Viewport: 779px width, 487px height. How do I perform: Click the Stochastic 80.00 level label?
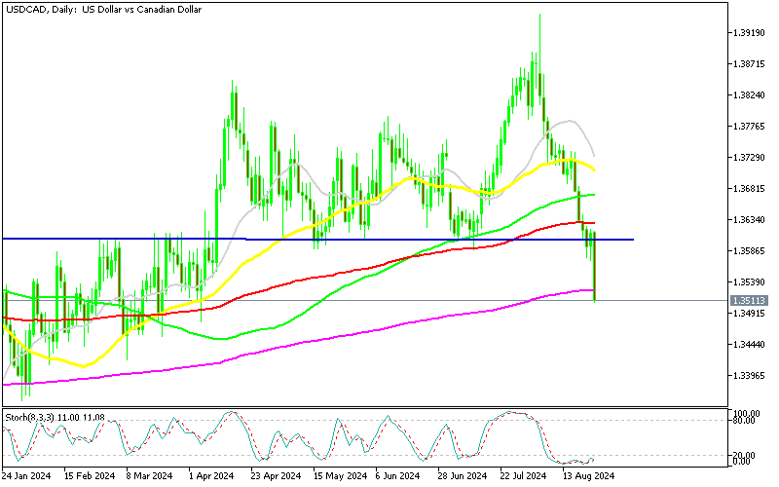pos(745,421)
